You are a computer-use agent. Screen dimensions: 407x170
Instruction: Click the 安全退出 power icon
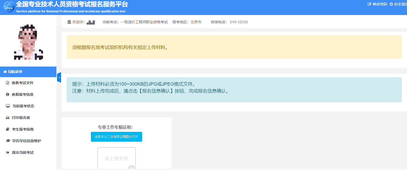[391, 4]
